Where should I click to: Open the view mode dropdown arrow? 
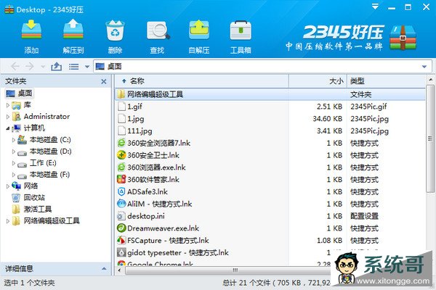click(x=87, y=67)
